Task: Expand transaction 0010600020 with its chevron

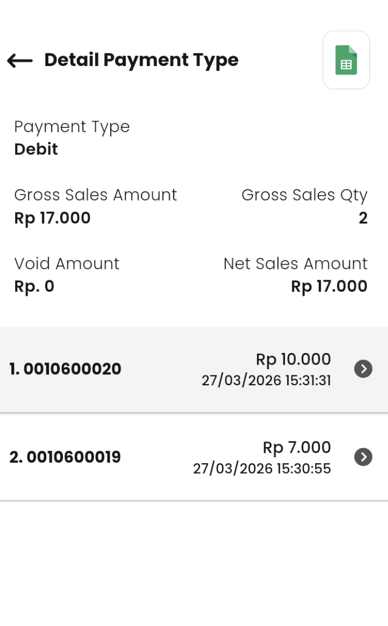Action: coord(363,369)
